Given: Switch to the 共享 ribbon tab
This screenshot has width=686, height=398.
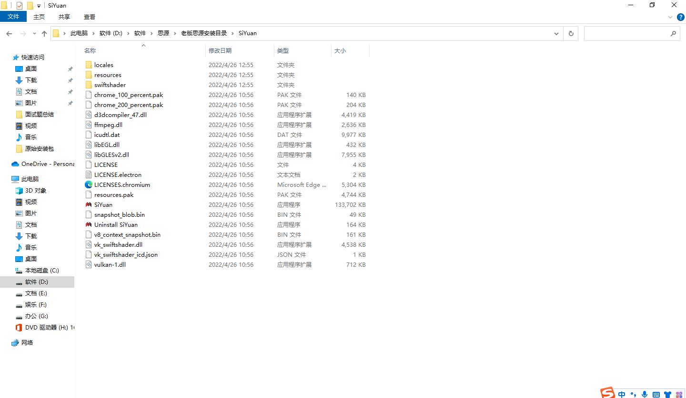Looking at the screenshot, I should 64,17.
